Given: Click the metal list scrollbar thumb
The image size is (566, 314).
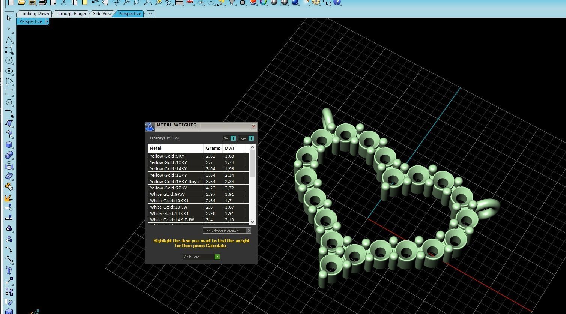Looking at the screenshot, I should (252, 164).
